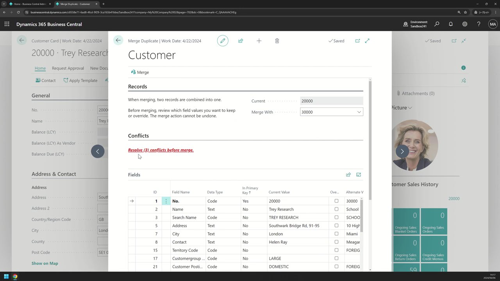Click the trash Delete icon
500x281 pixels.
point(277,41)
